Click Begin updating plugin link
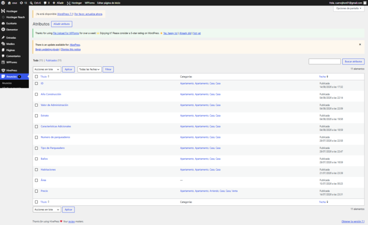The width and height of the screenshot is (368, 225). click(47, 49)
